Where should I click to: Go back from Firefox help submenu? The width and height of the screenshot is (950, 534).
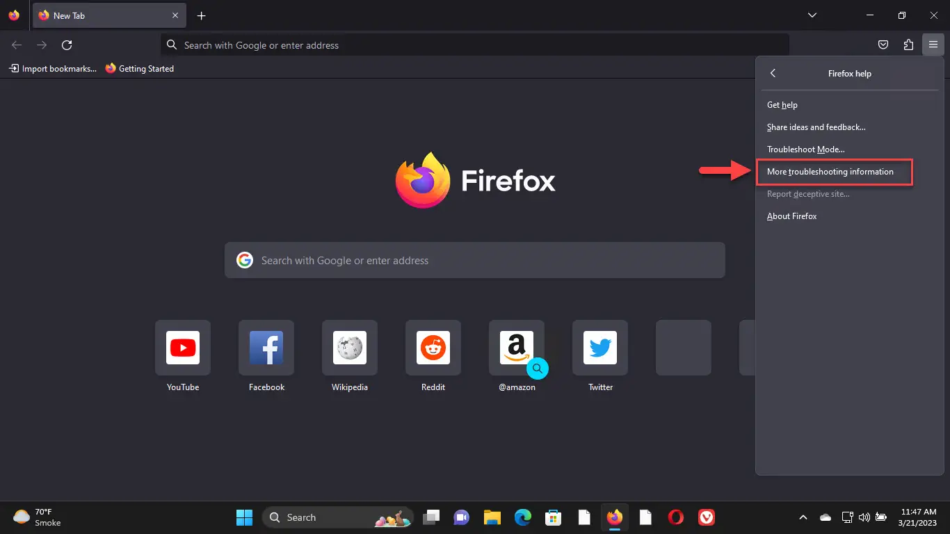tap(773, 73)
